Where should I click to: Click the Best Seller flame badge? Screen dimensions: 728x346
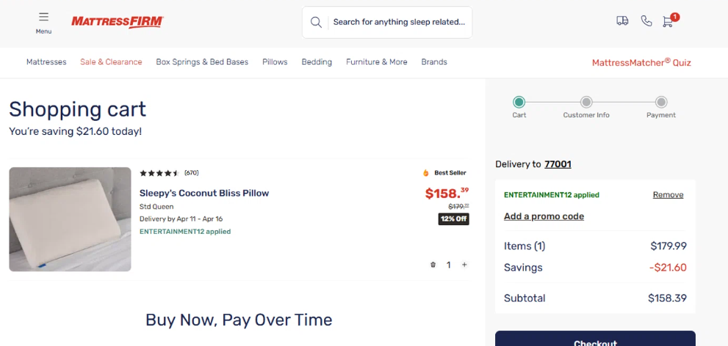(444, 173)
